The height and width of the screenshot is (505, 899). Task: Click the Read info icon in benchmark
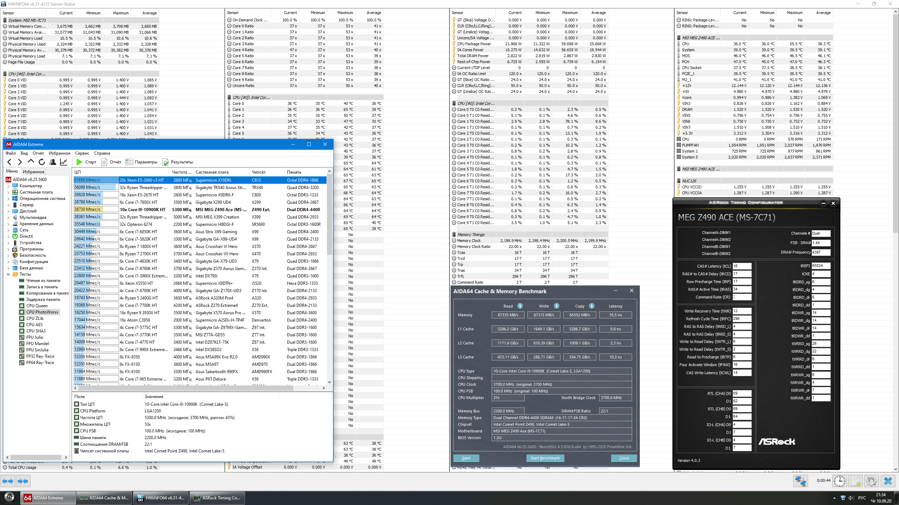pos(520,306)
